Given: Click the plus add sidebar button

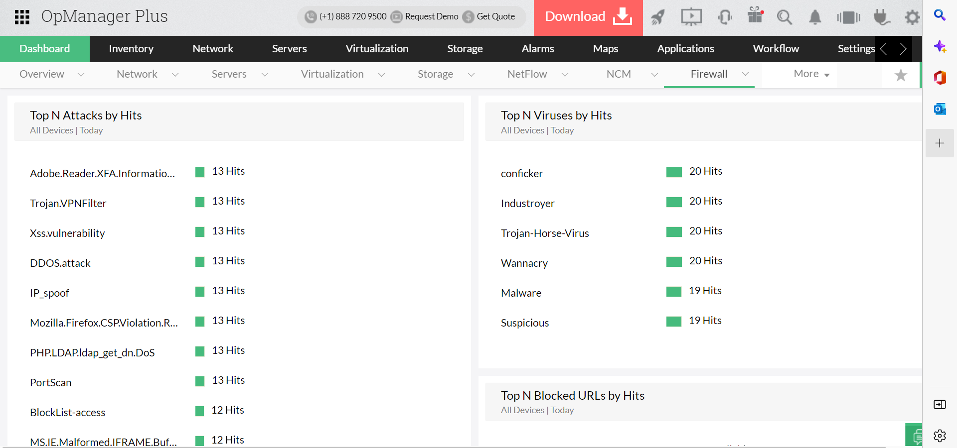Looking at the screenshot, I should [940, 143].
